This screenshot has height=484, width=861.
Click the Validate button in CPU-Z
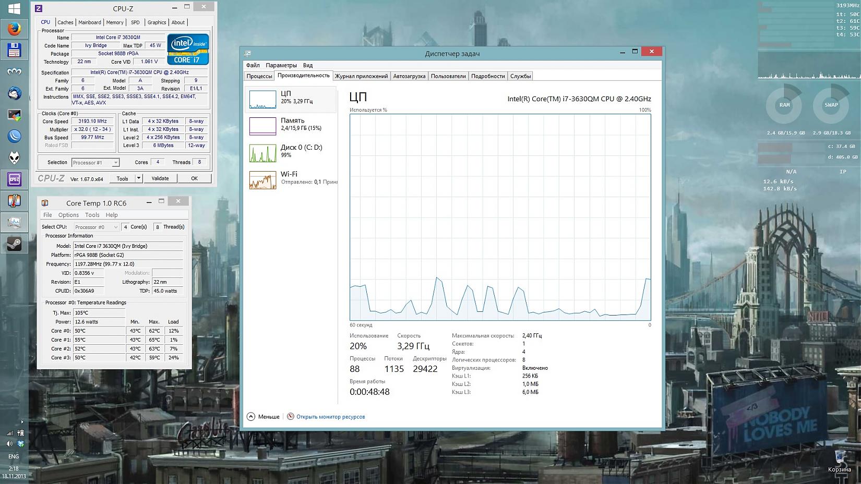tap(160, 178)
